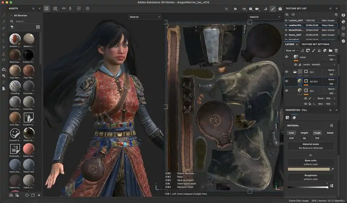Image resolution: width=347 pixels, height=203 pixels.
Task: Toggle the rough channel button
Action: coord(317,133)
